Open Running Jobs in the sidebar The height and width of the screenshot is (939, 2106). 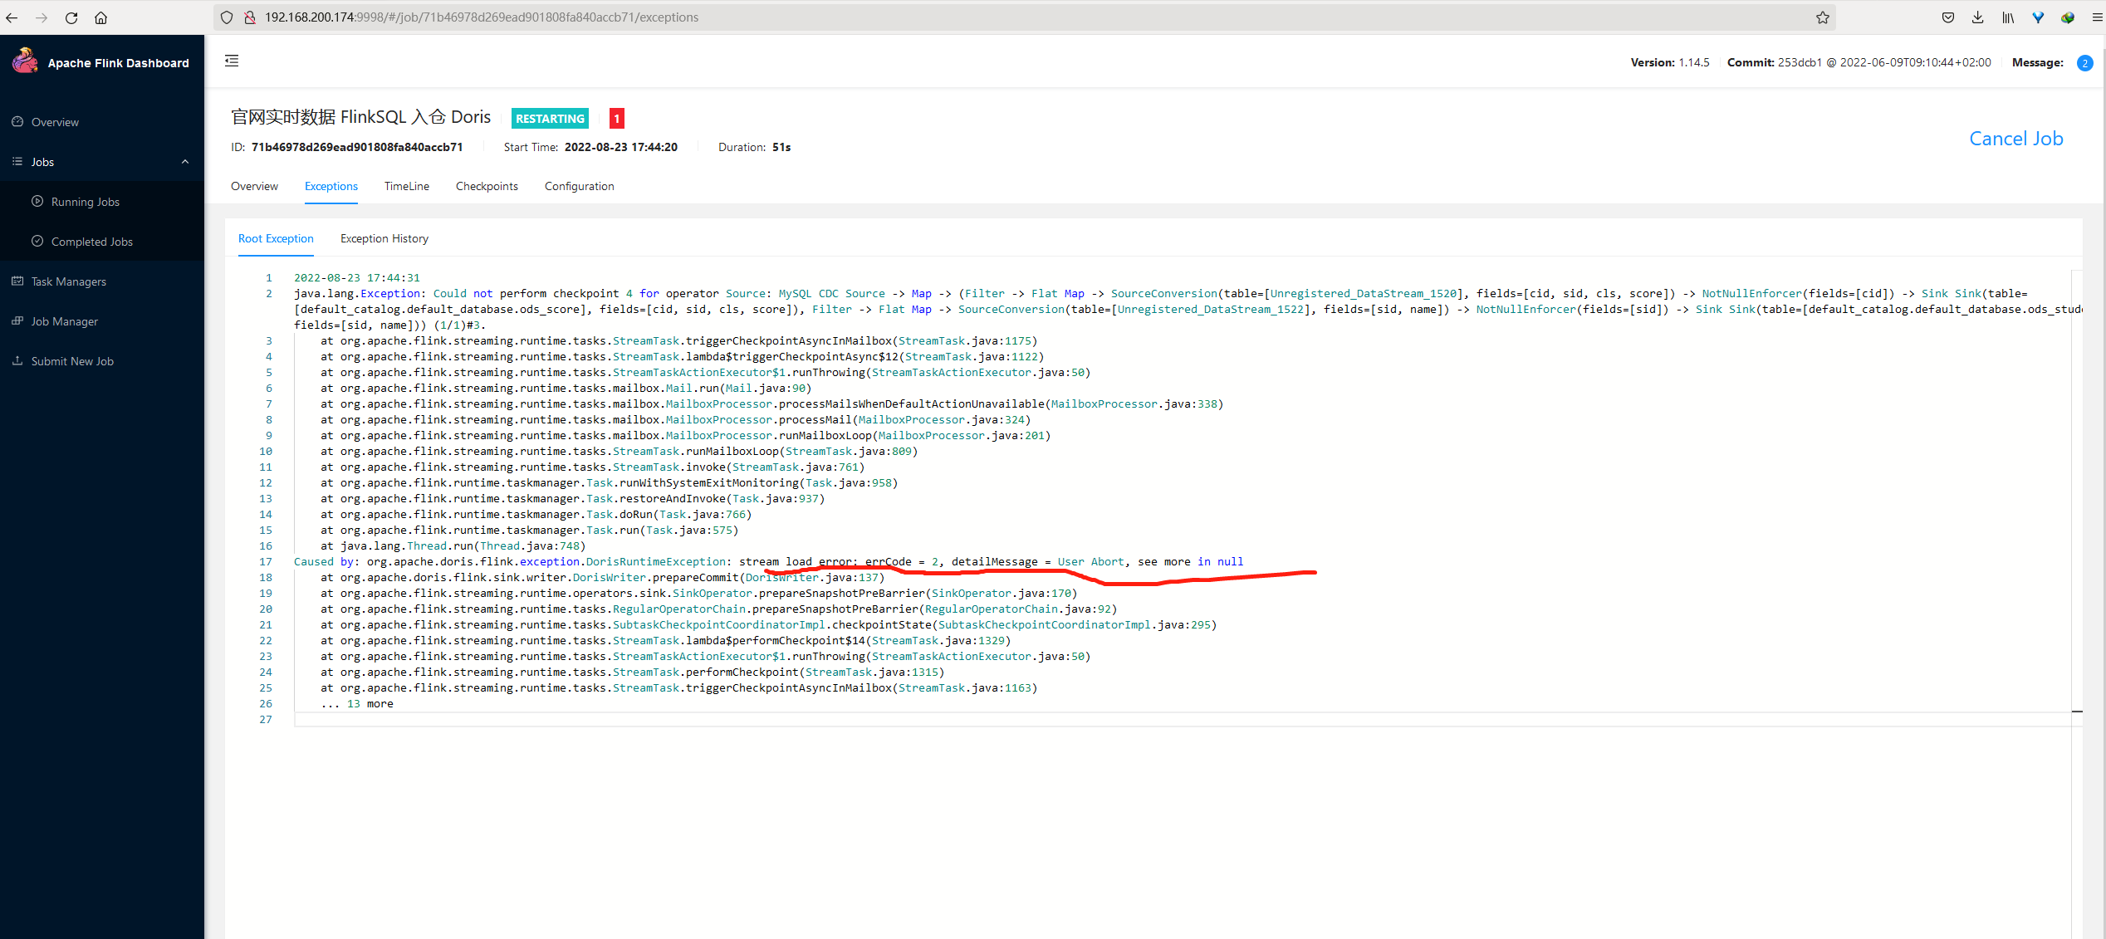pos(85,202)
